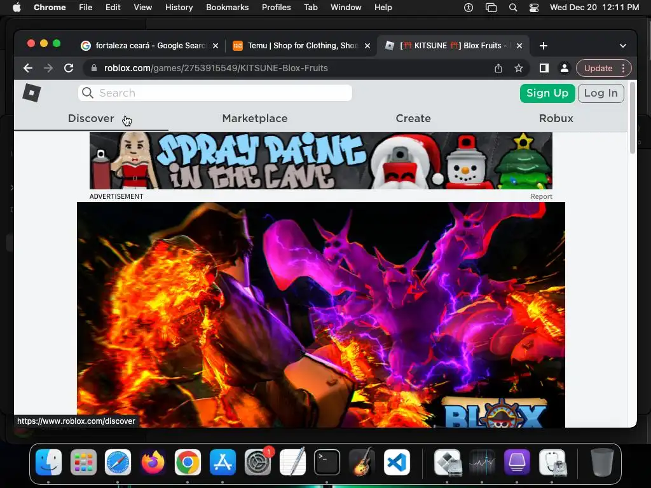The width and height of the screenshot is (651, 488).
Task: Launch GarageBand from the dock
Action: [x=362, y=461]
